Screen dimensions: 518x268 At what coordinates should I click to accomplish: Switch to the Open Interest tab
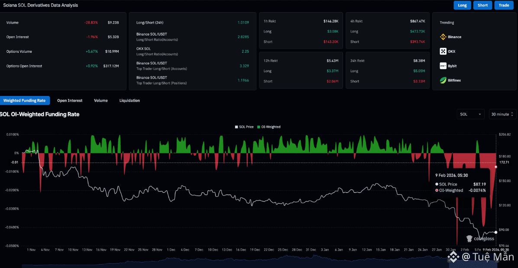[69, 101]
